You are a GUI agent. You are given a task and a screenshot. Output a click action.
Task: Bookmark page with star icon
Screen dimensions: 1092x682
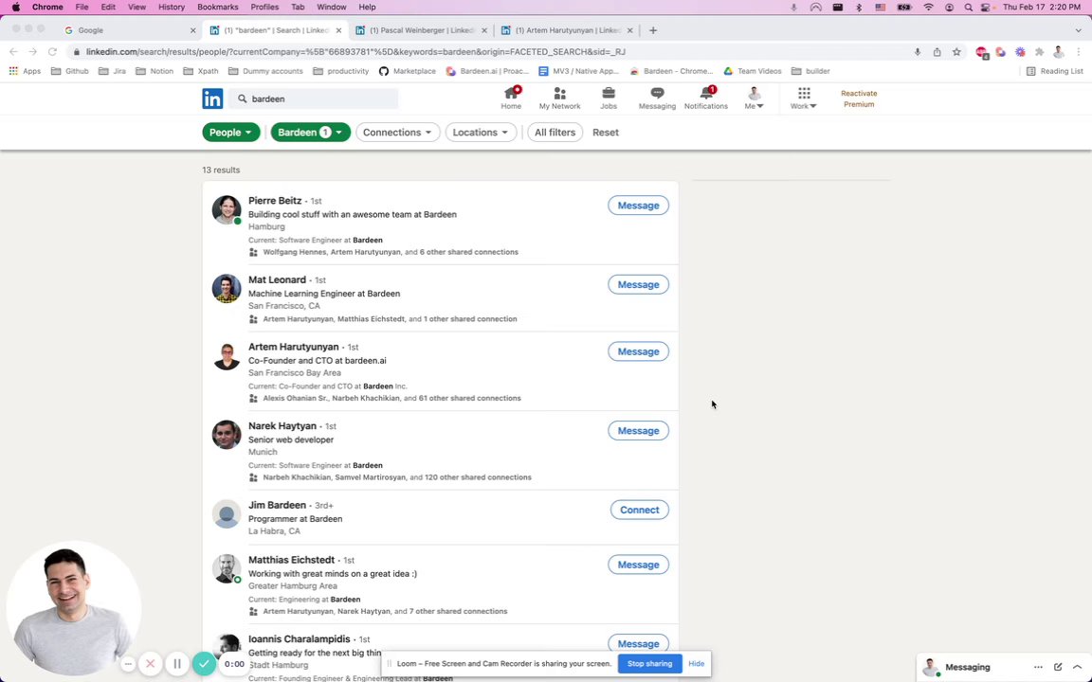pos(956,51)
